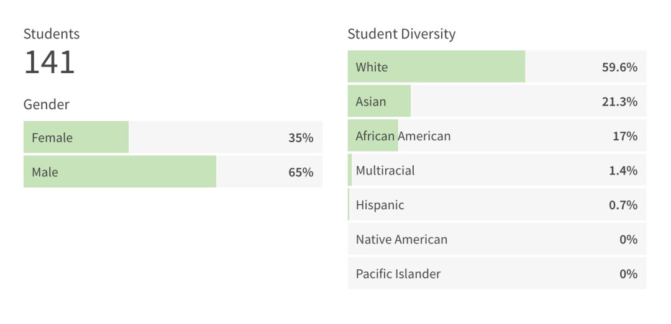Click the 35% Female percentage value
Image resolution: width=671 pixels, height=324 pixels.
point(301,138)
